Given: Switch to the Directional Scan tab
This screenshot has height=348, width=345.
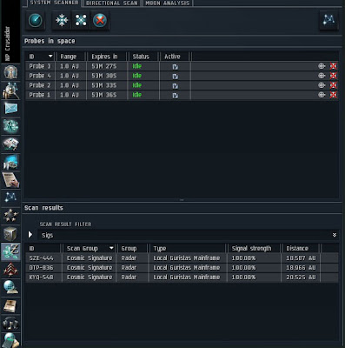Looking at the screenshot, I should pyautogui.click(x=112, y=3).
